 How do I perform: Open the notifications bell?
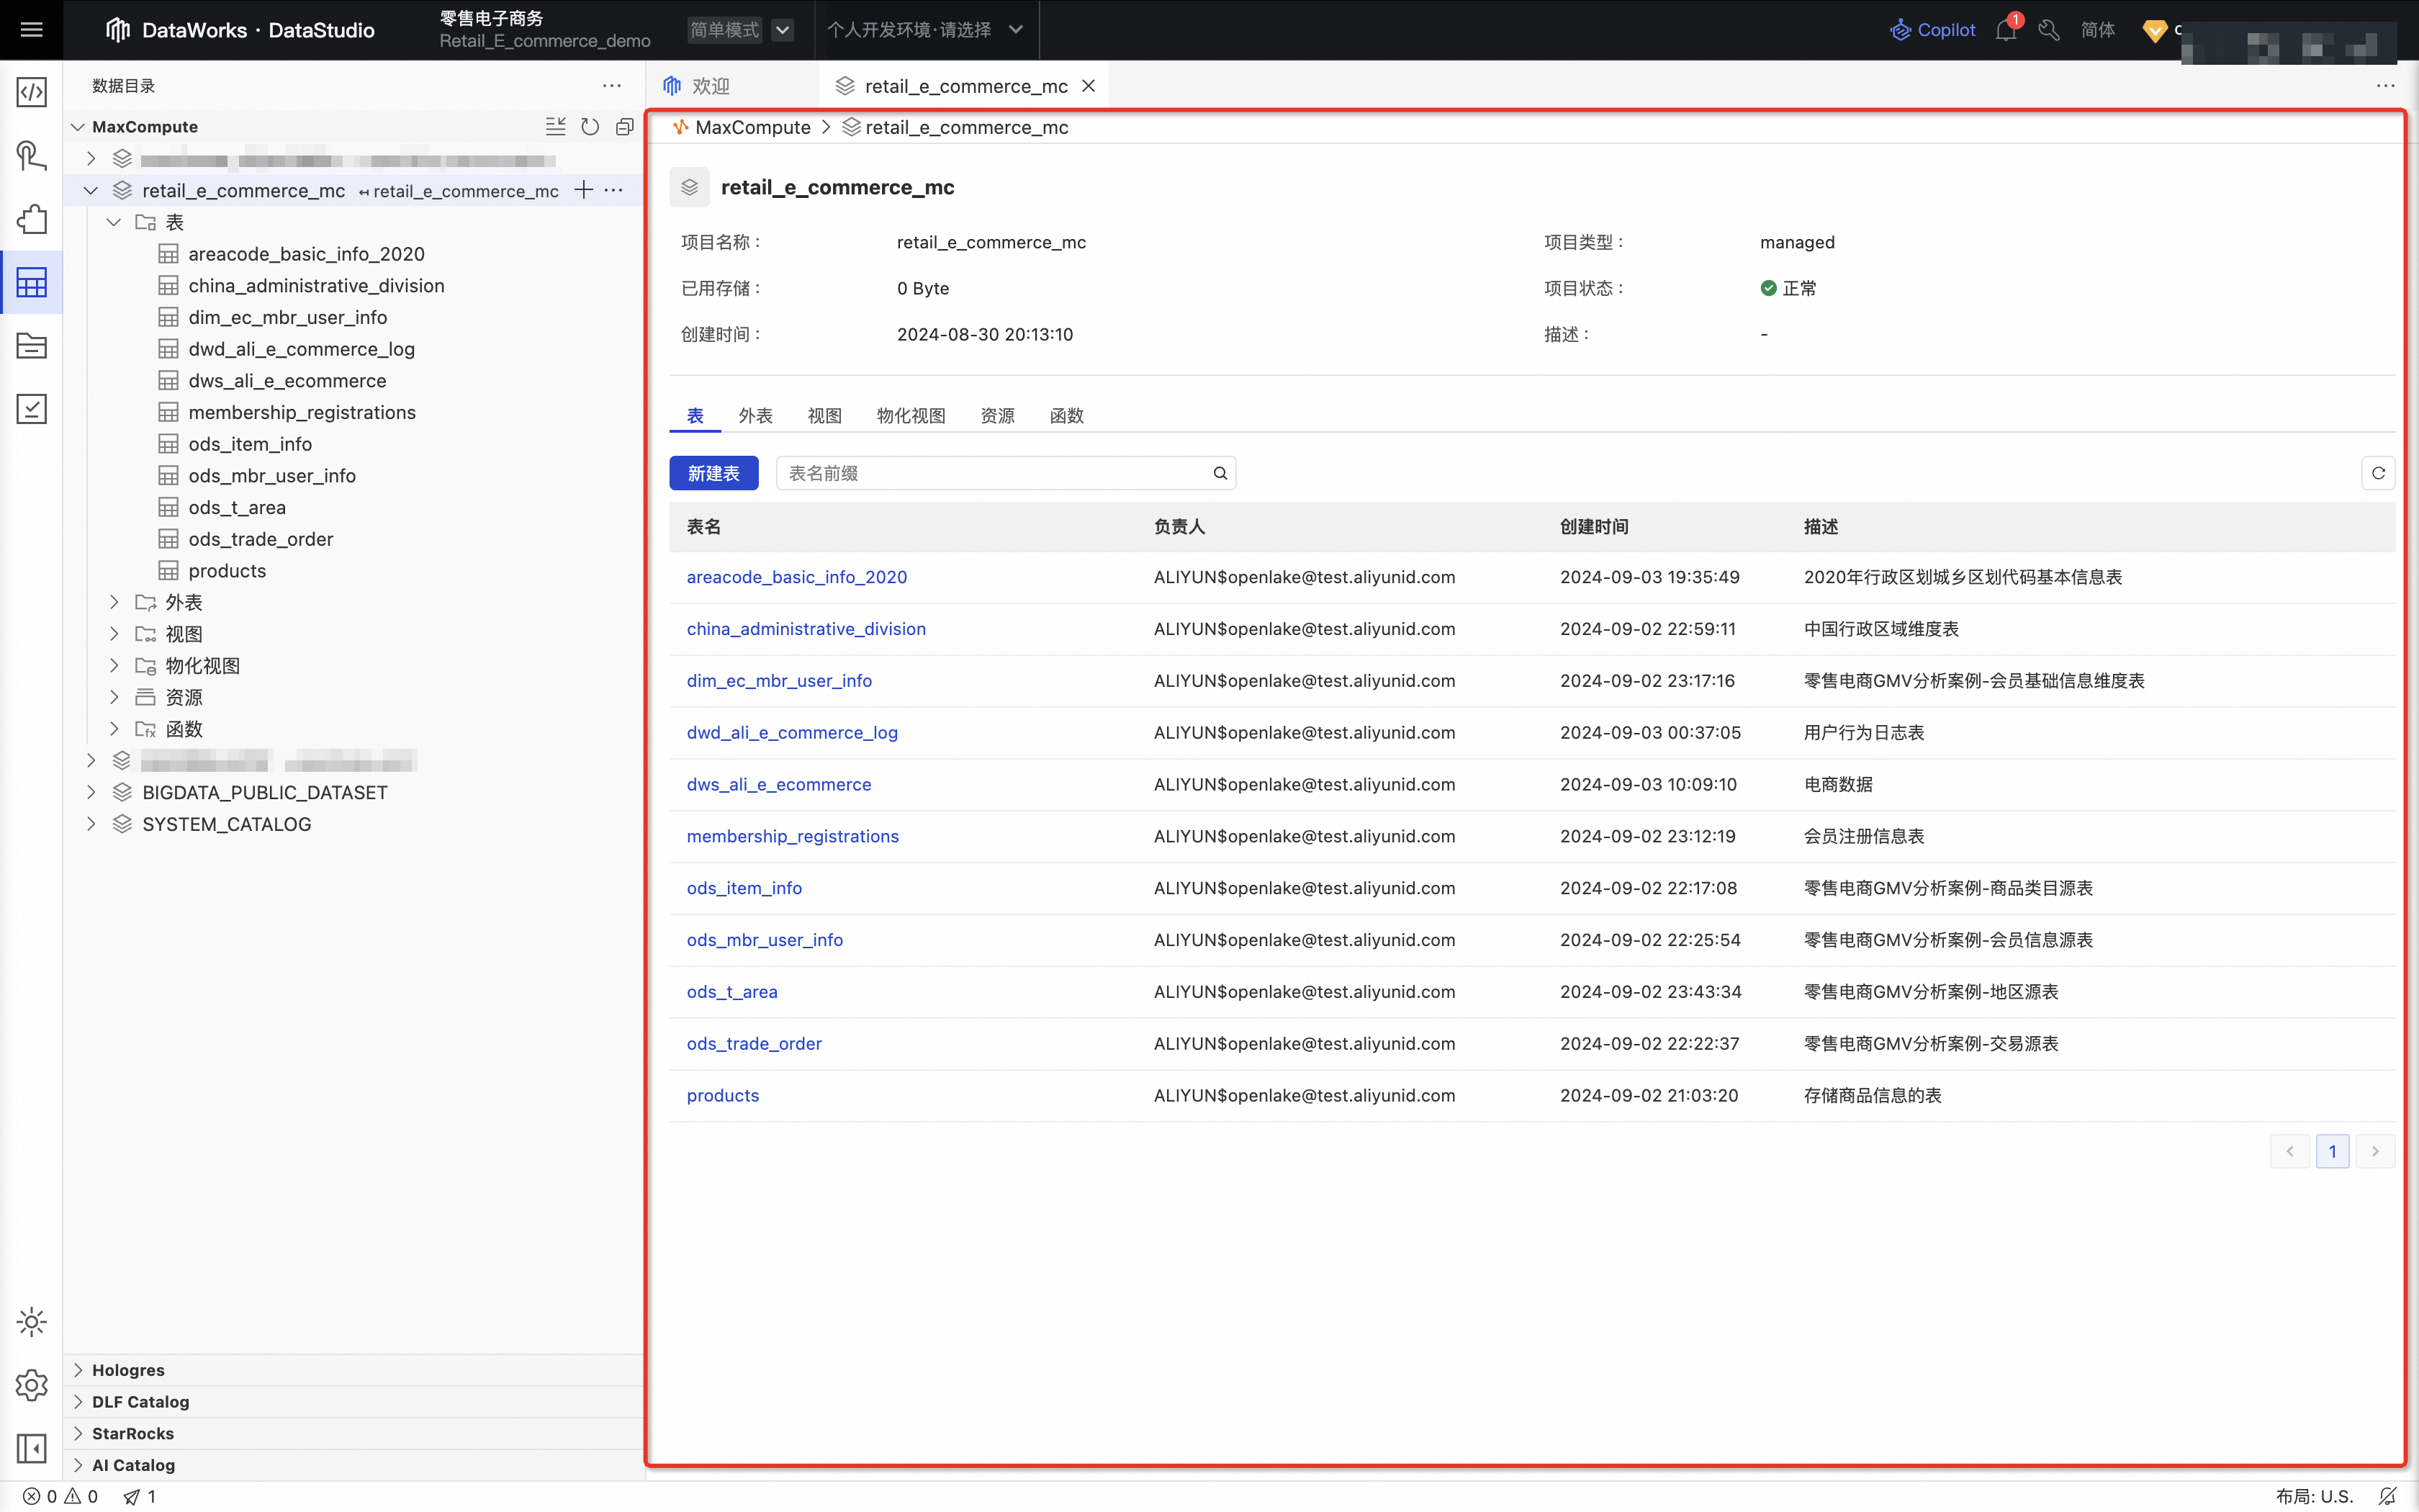tap(2006, 30)
